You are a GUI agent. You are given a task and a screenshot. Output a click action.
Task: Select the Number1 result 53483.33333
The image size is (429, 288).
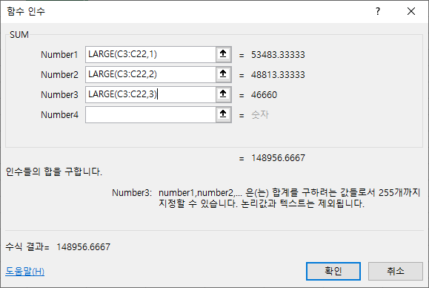pyautogui.click(x=278, y=54)
